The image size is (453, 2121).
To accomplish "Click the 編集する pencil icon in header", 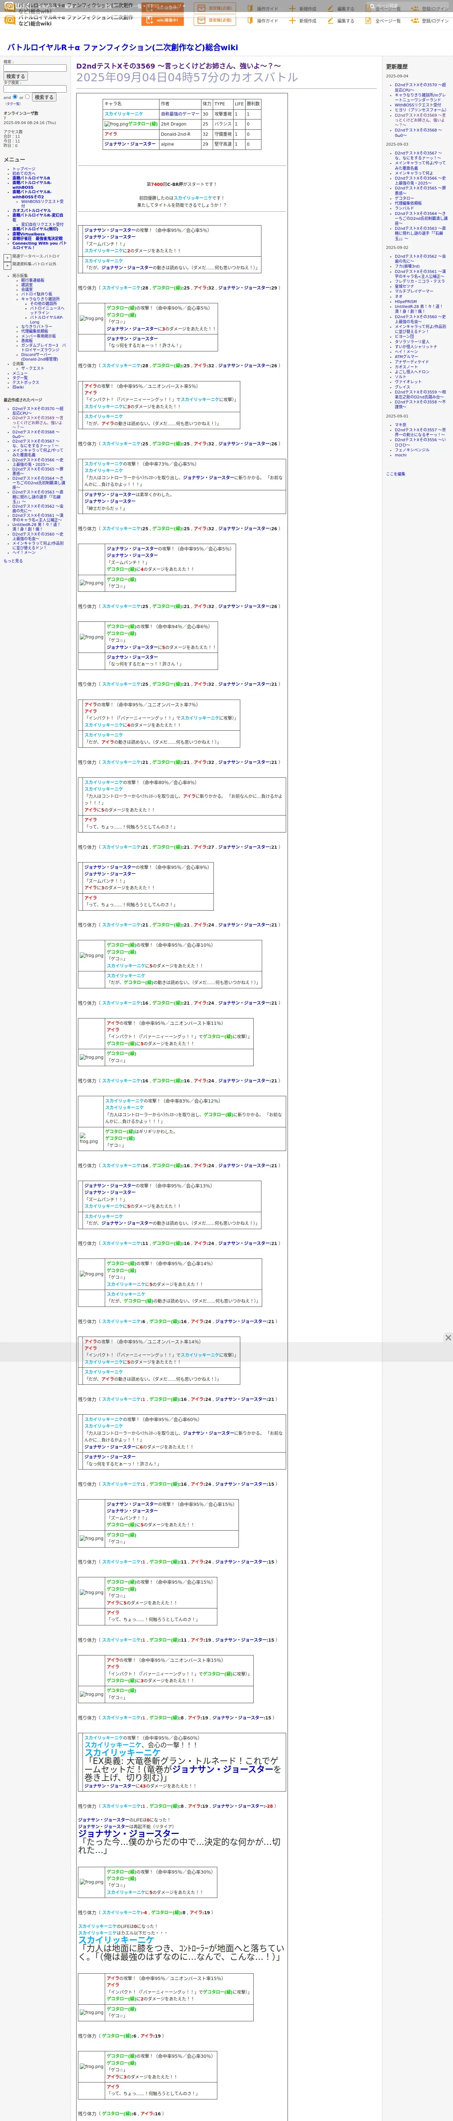I will point(331,21).
